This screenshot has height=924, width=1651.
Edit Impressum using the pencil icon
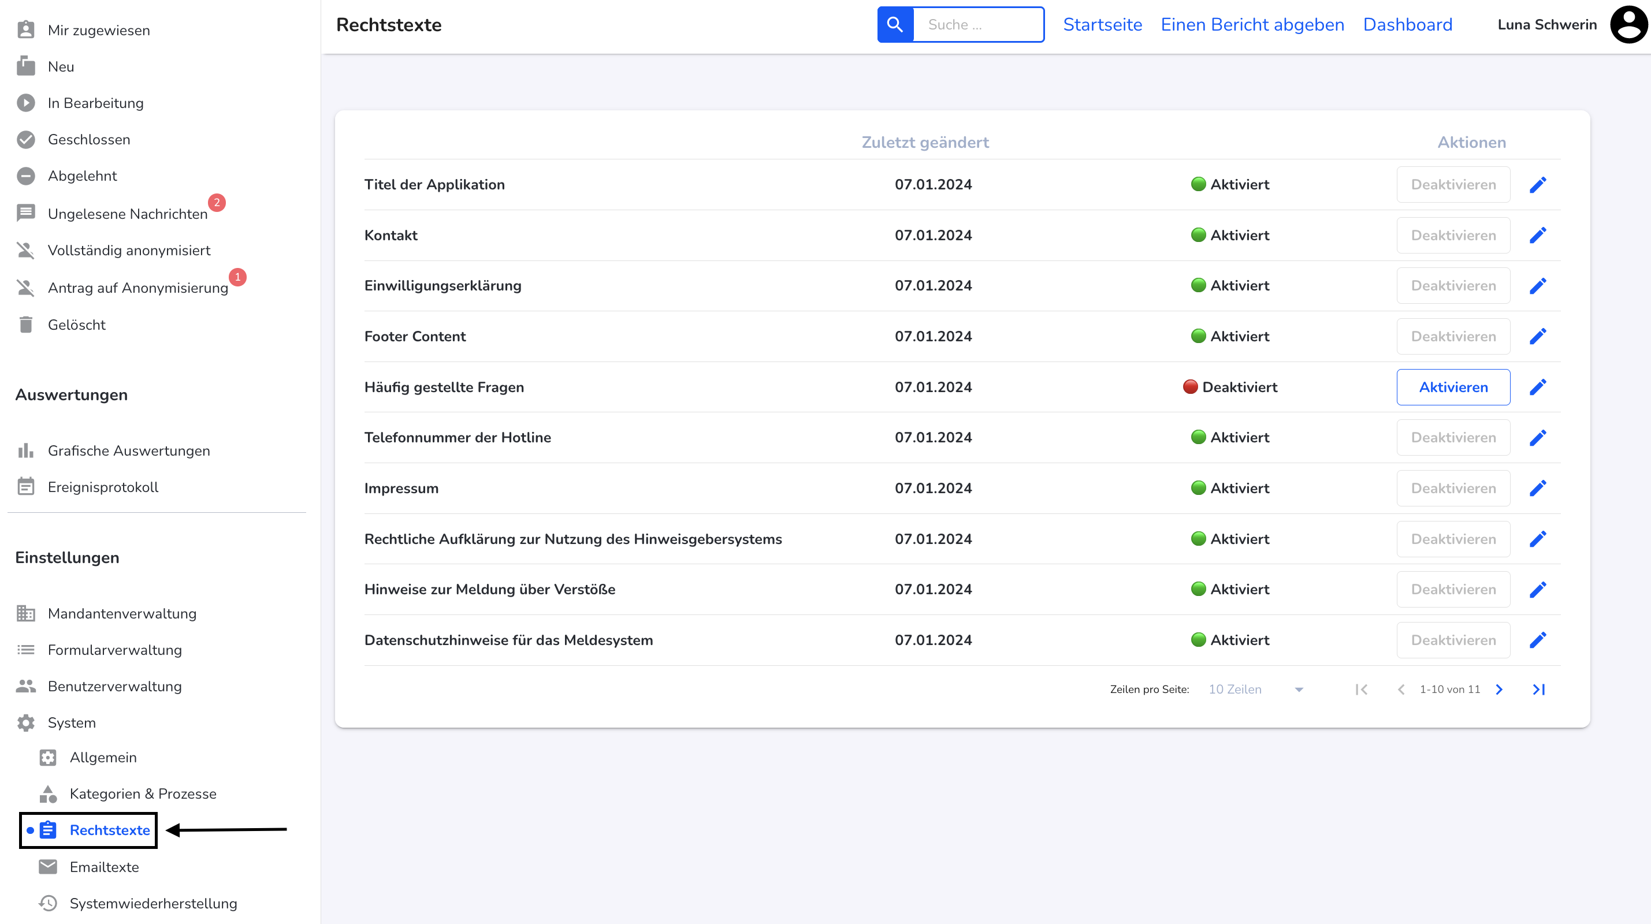point(1538,488)
